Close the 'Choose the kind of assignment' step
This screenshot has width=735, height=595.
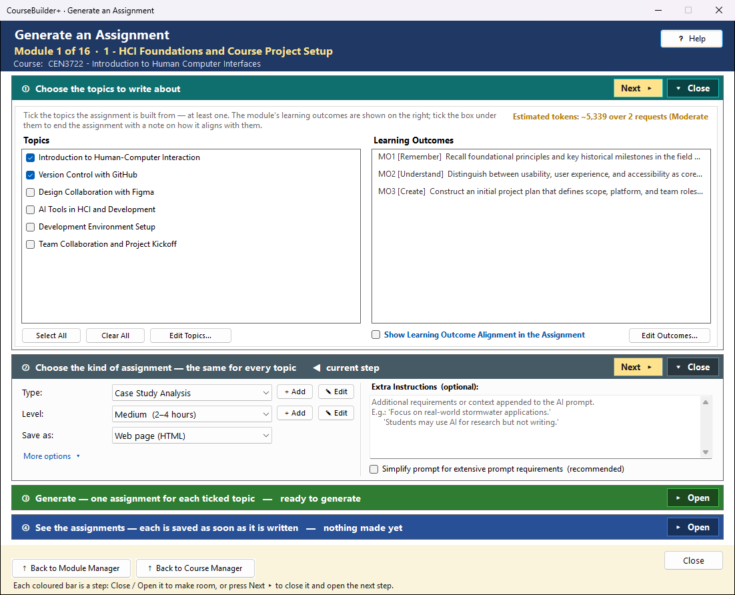tap(693, 367)
